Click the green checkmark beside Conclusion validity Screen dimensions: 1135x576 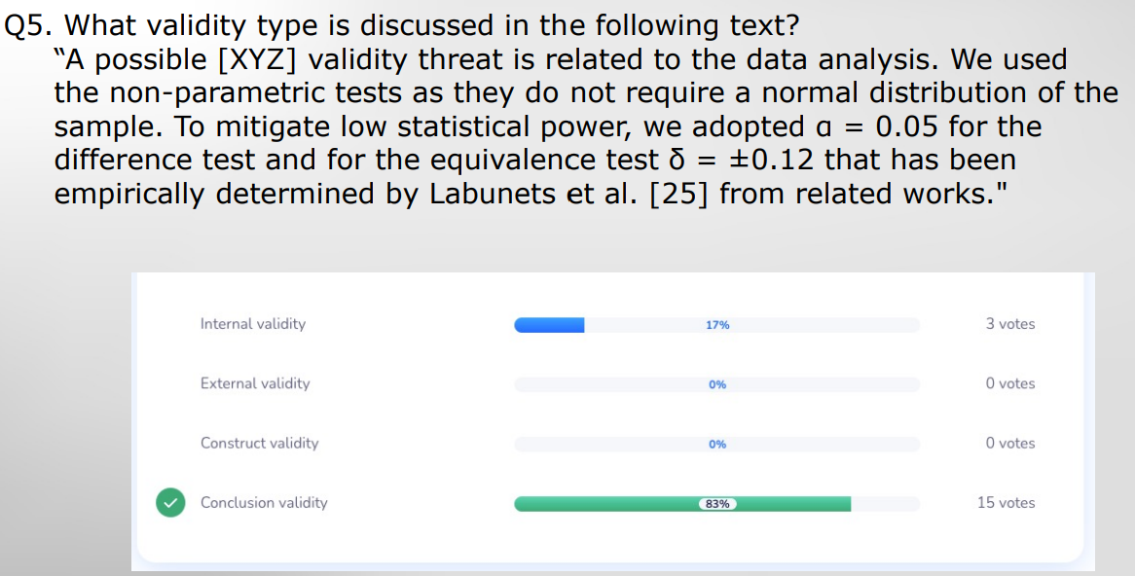point(170,503)
